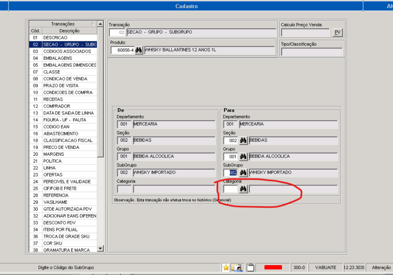This screenshot has width=393, height=275.
Task: Select transaction ITENS POR FILIAL
Action: tap(63, 230)
